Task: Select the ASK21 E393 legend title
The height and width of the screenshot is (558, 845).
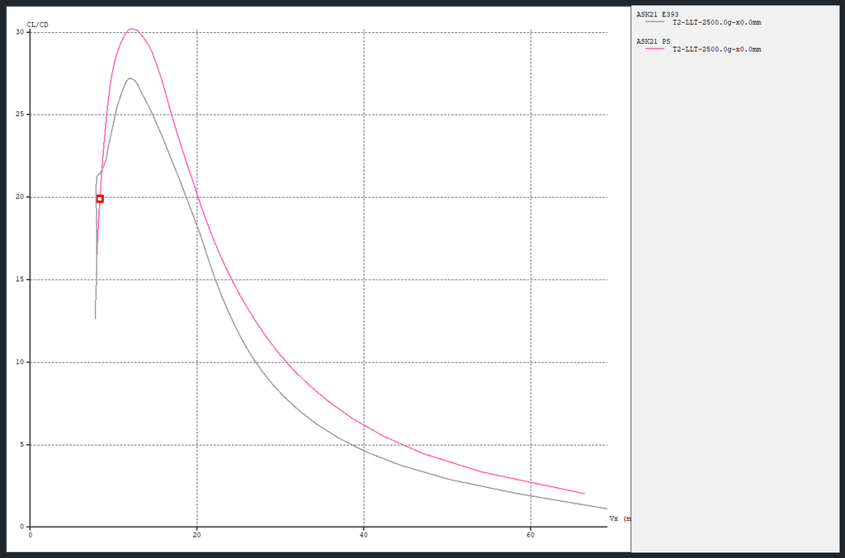Action: click(x=657, y=14)
